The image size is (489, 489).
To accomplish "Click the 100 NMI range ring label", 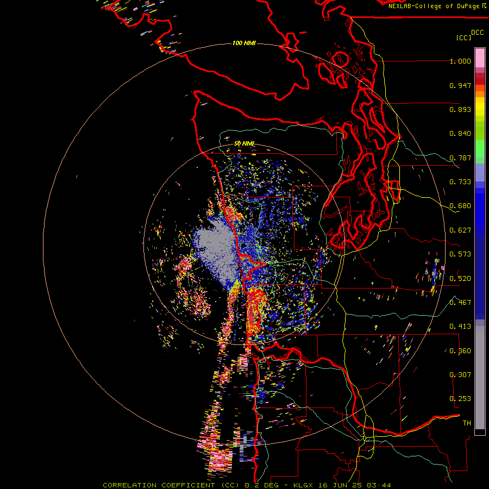I will 244,43.
